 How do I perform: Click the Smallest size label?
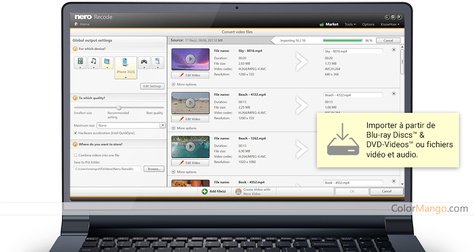click(x=83, y=113)
